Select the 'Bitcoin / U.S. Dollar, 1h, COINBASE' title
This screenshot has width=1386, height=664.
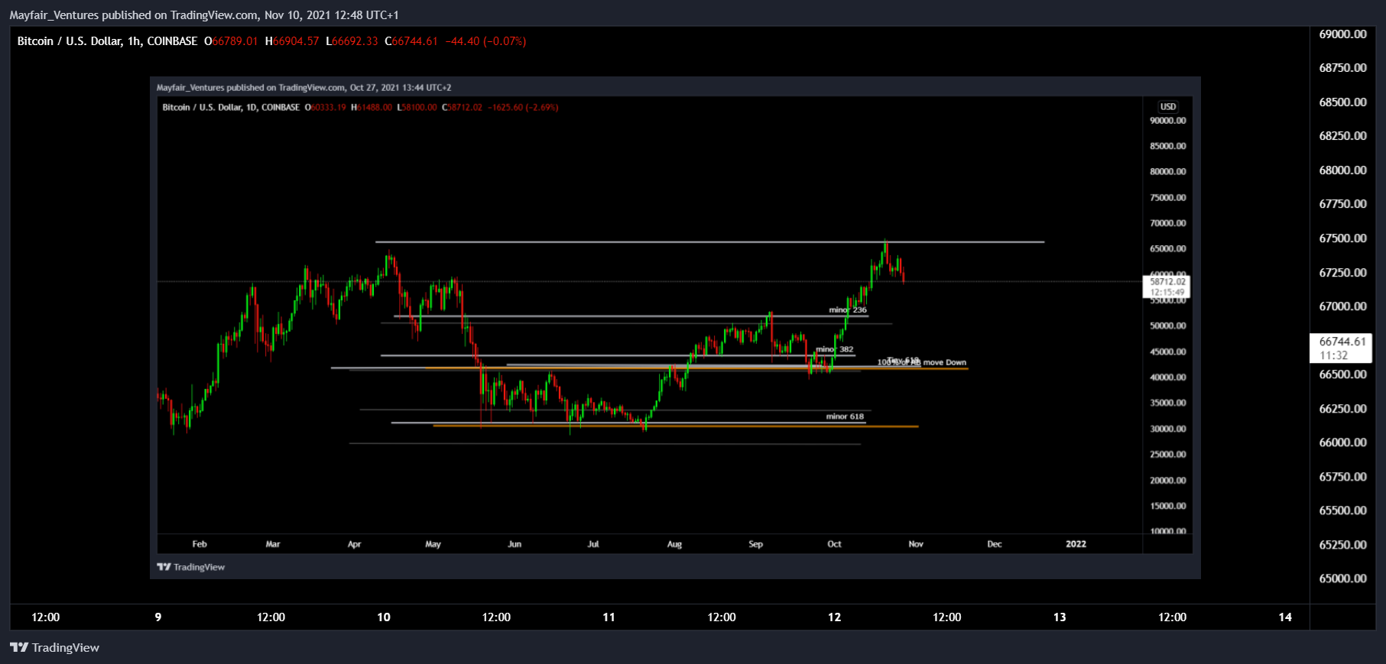point(107,41)
